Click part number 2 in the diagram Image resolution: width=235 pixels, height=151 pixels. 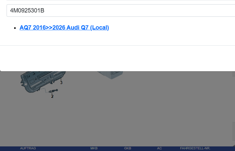(52, 97)
